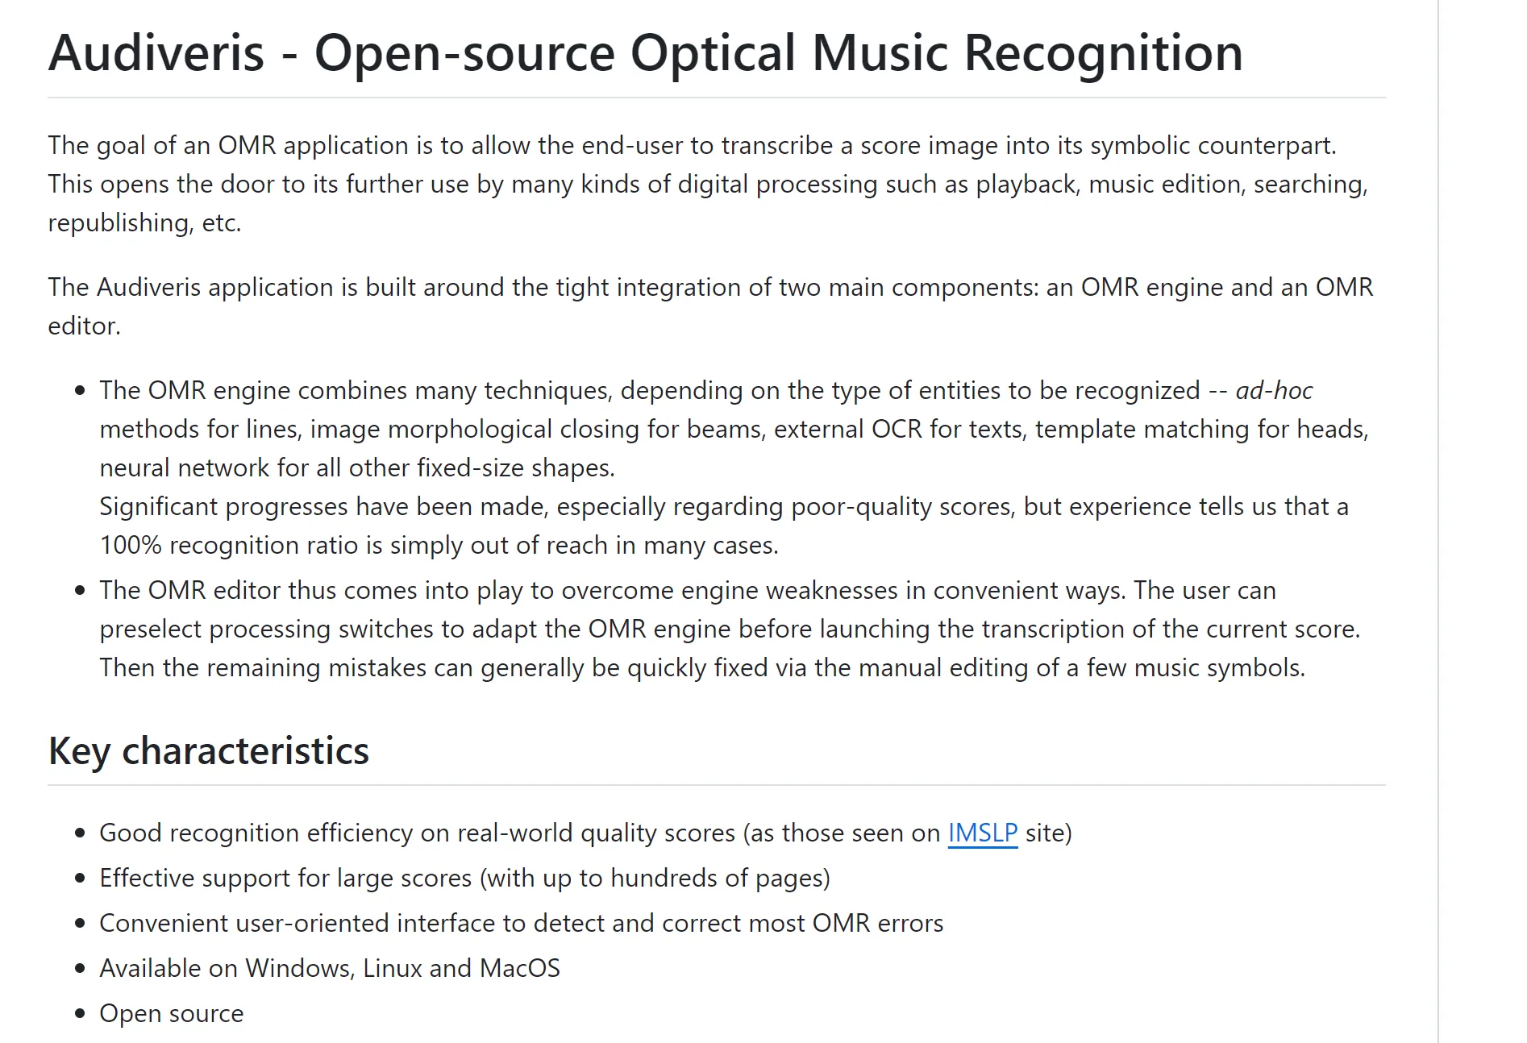Click "Good recognition efficiency" list item text
Viewport: 1527px width, 1043px height.
tap(516, 833)
